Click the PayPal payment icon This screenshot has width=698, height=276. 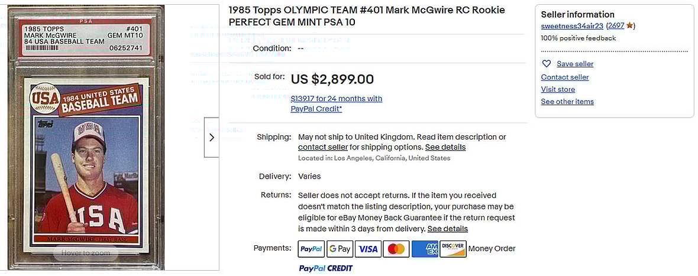pos(311,249)
